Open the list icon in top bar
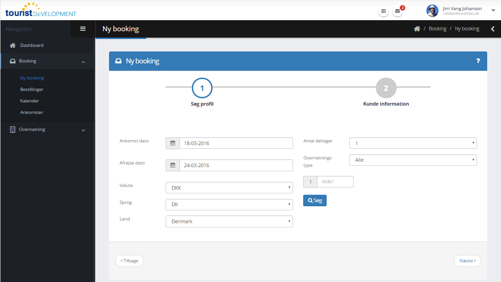 point(383,11)
